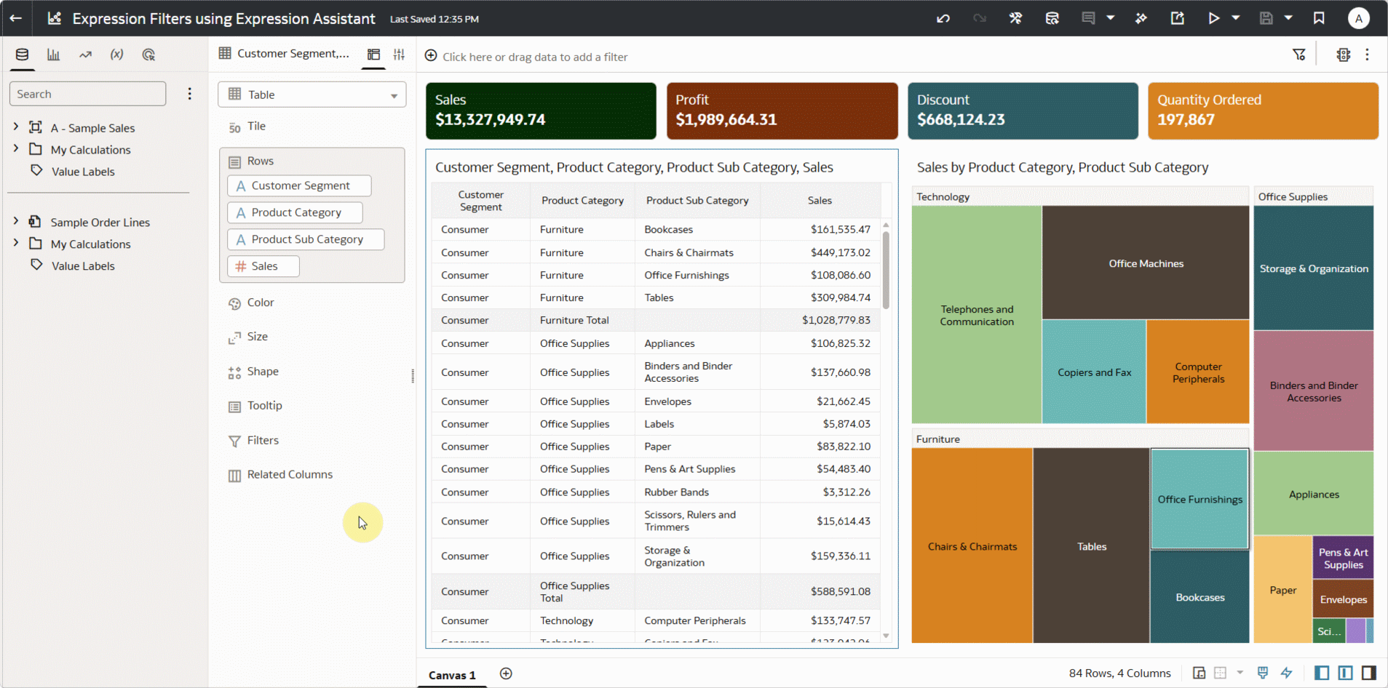Open the Parameters (x) pane
Viewport: 1388px width, 688px height.
(x=116, y=55)
